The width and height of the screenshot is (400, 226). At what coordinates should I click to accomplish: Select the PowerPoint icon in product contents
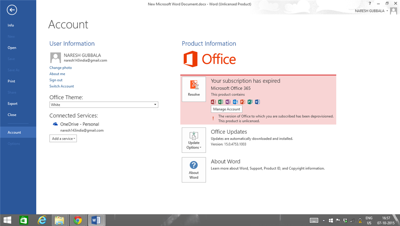[x=243, y=102]
